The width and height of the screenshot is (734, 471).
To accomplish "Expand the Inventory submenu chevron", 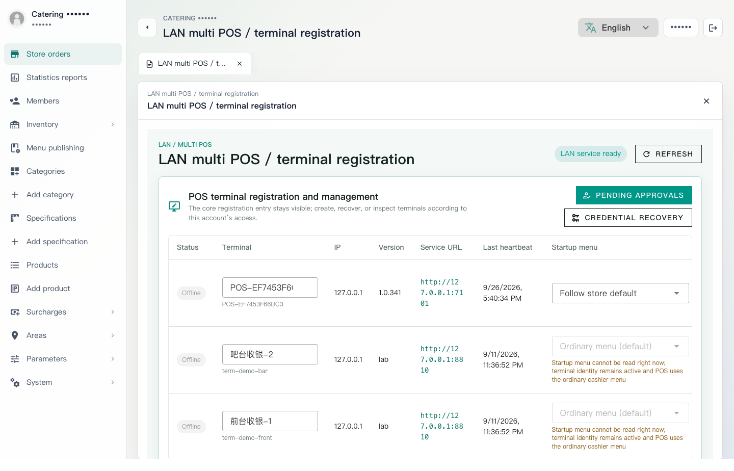I will tap(113, 124).
